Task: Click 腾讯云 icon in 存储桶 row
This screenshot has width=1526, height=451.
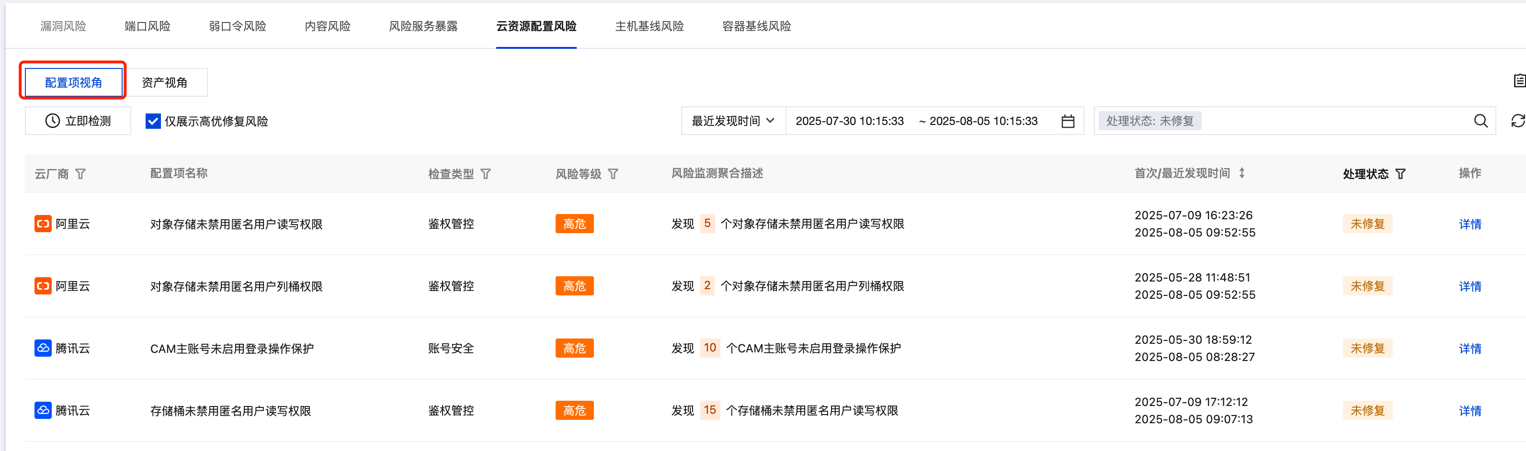Action: click(x=43, y=410)
